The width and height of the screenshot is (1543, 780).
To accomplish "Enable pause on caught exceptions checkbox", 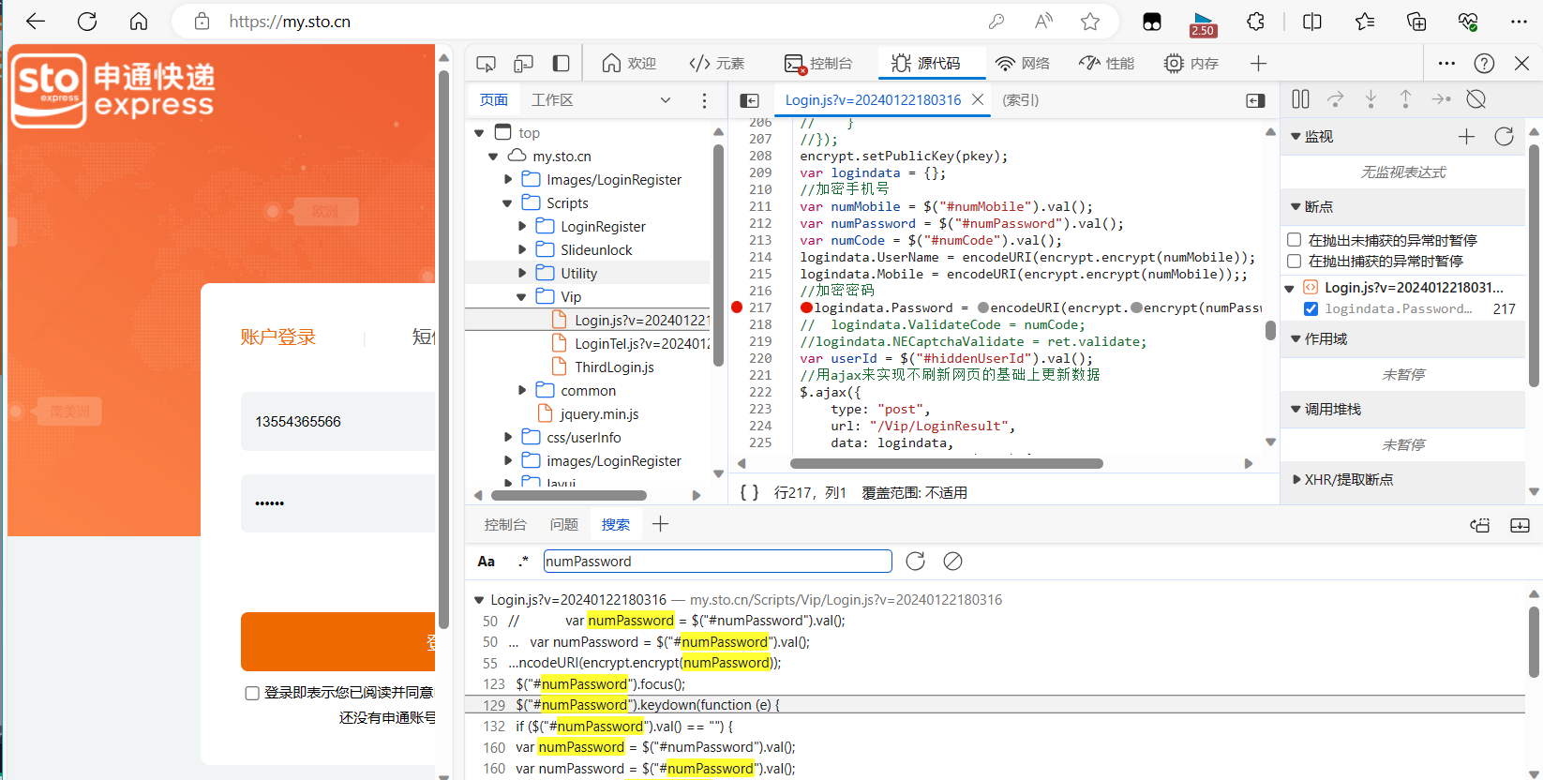I will (x=1294, y=261).
